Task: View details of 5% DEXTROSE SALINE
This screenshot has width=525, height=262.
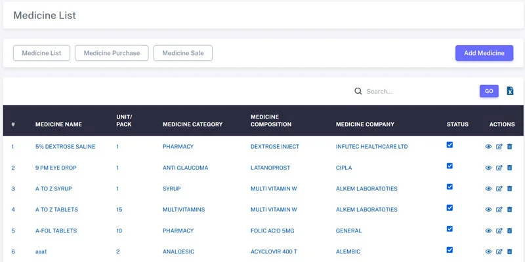Action: [x=488, y=147]
